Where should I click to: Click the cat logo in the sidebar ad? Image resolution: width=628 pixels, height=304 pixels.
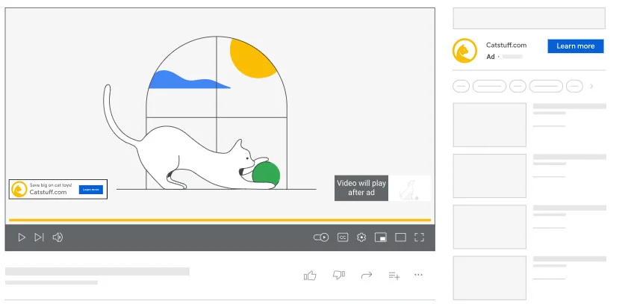[x=464, y=51]
